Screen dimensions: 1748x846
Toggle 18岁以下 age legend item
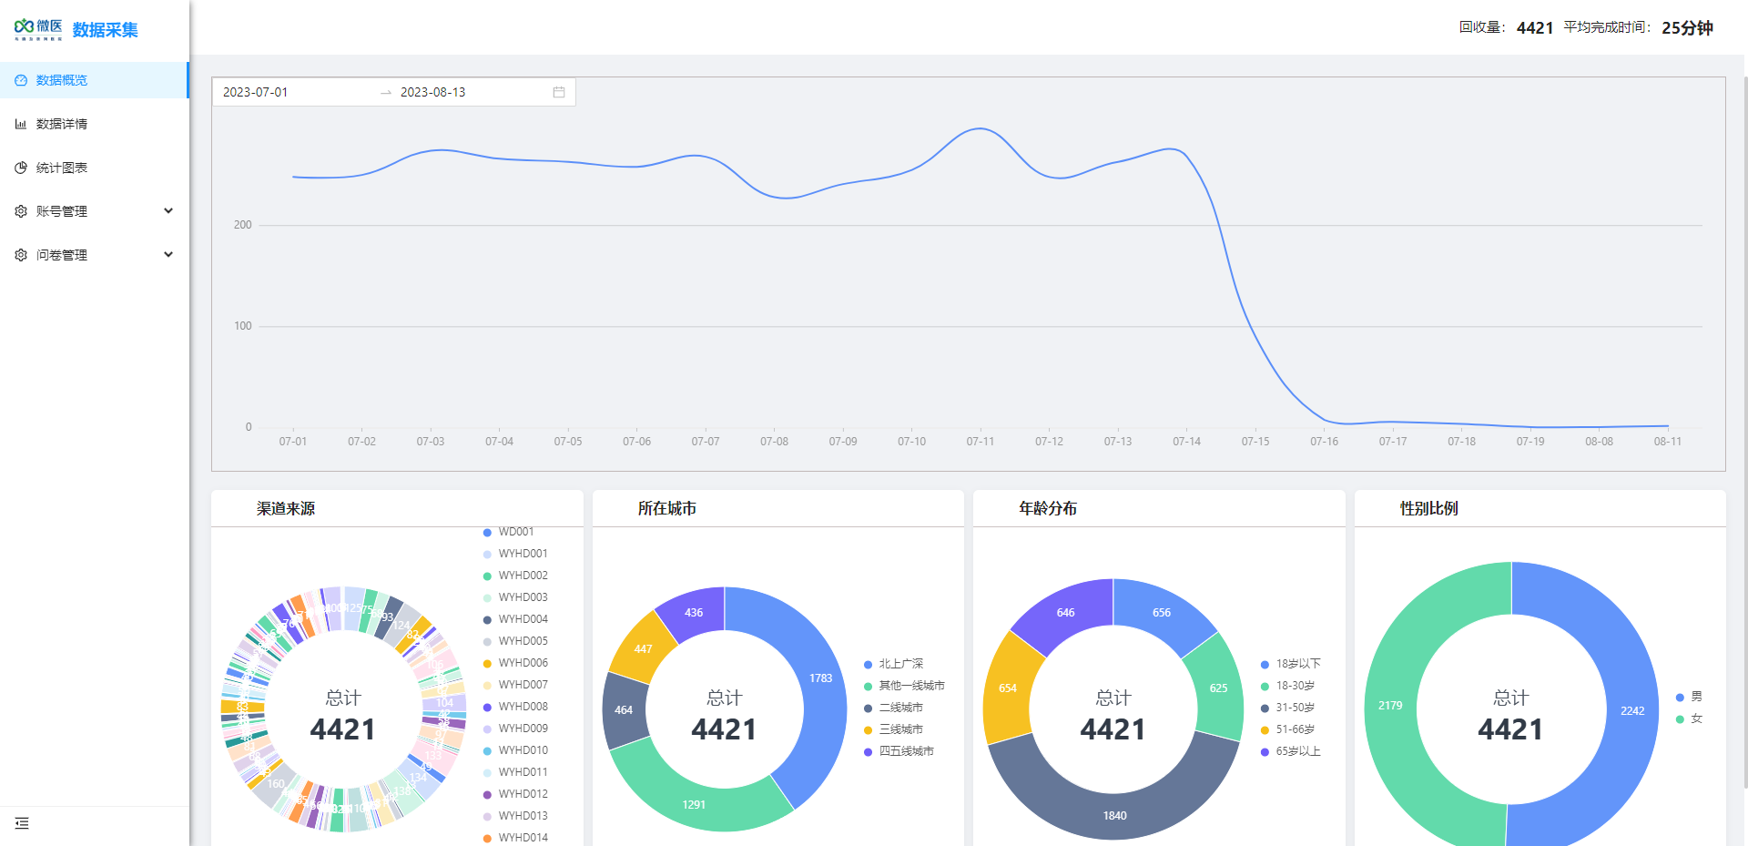click(1290, 664)
